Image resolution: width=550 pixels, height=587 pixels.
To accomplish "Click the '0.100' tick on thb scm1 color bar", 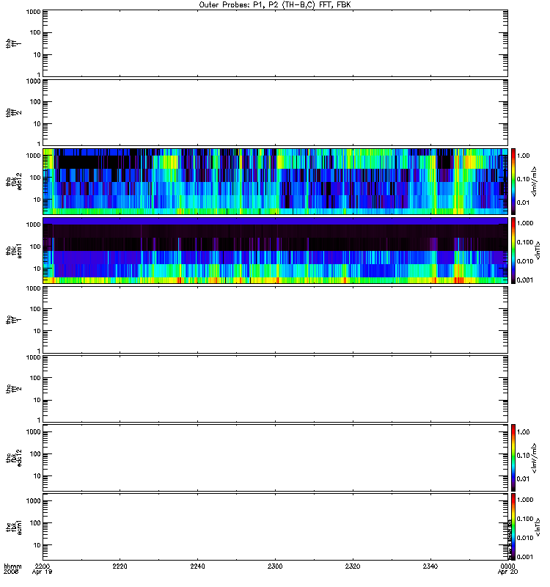I will click(x=525, y=242).
